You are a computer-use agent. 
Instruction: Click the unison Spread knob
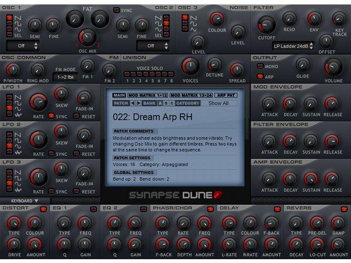237,70
